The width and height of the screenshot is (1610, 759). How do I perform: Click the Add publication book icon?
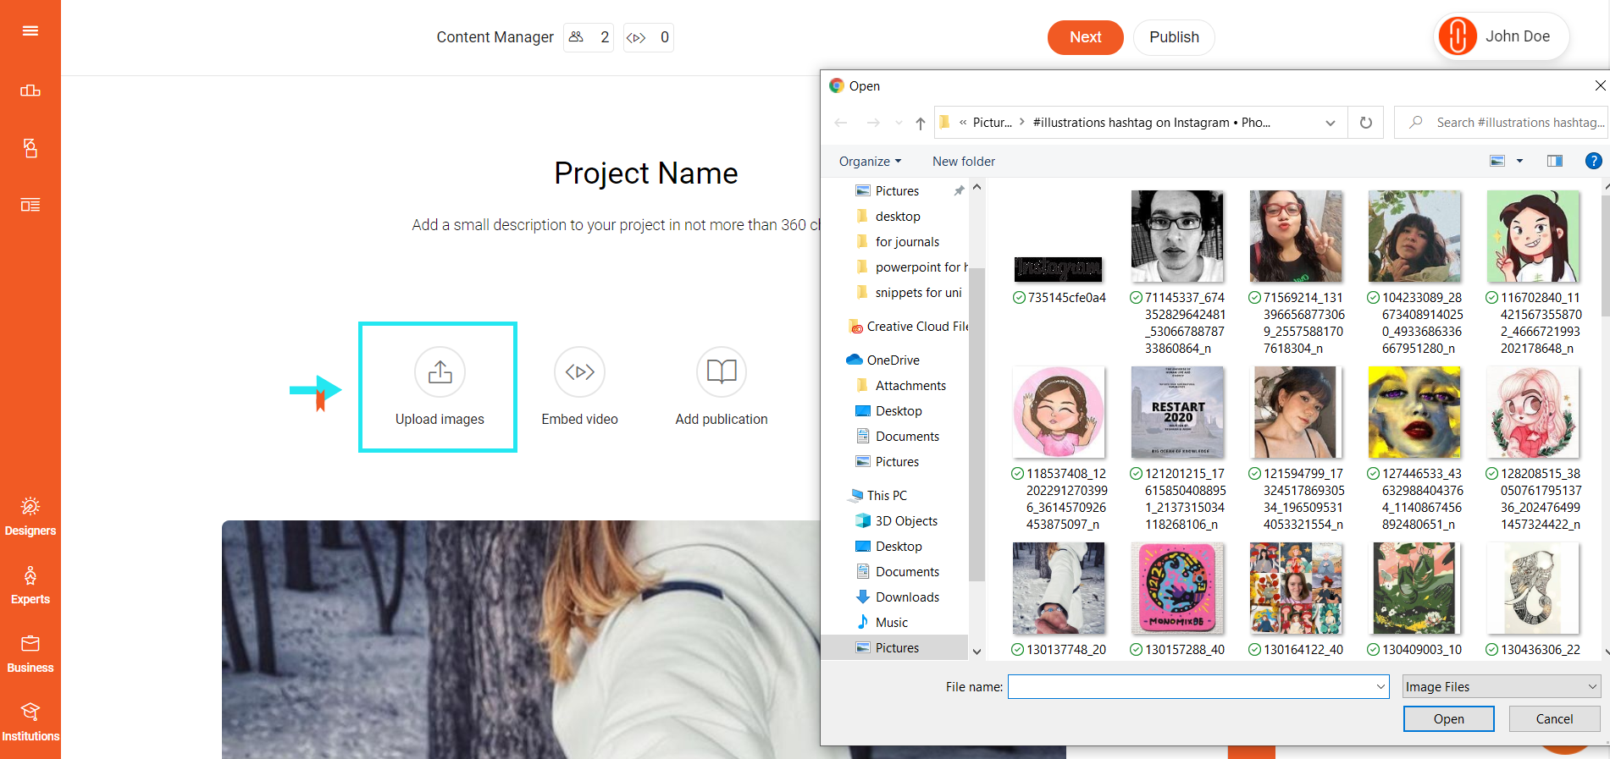722,371
